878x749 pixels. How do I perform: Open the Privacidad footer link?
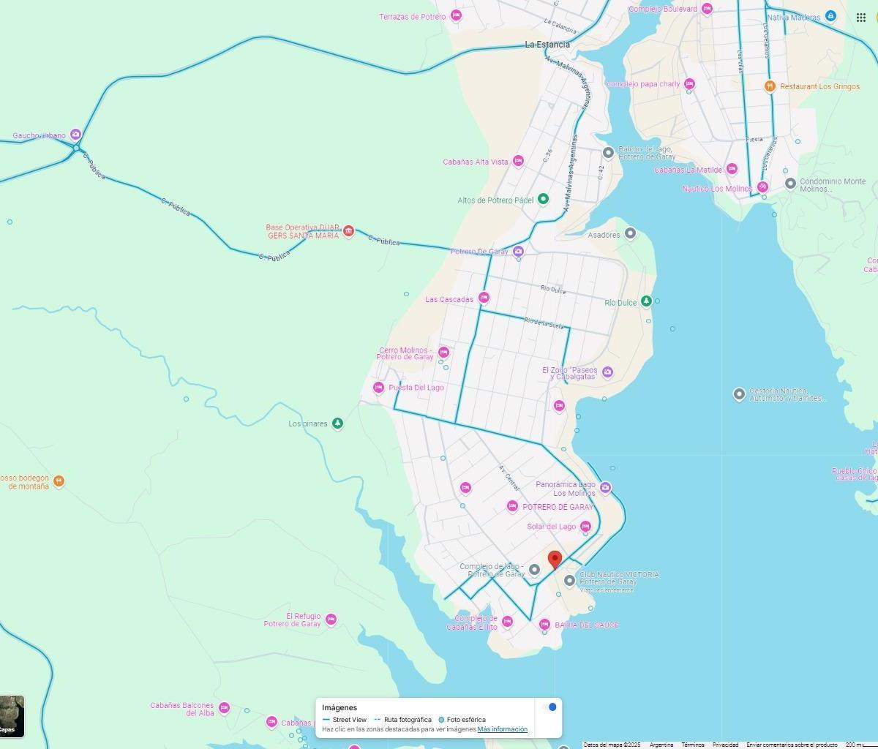[726, 745]
